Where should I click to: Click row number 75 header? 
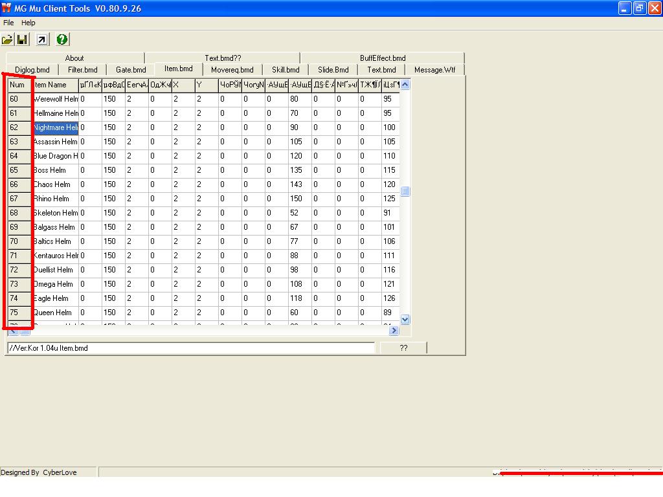19,313
